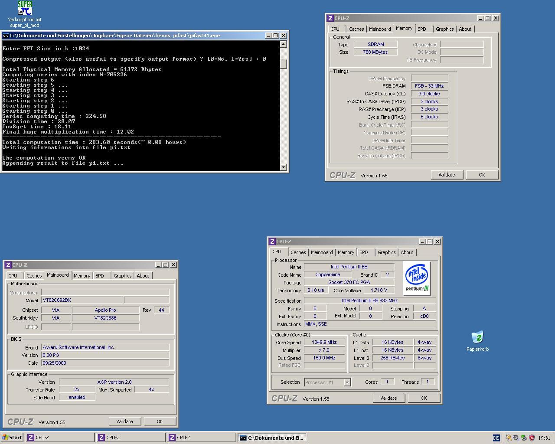Click OK in the Mainboard window

[x=160, y=421]
